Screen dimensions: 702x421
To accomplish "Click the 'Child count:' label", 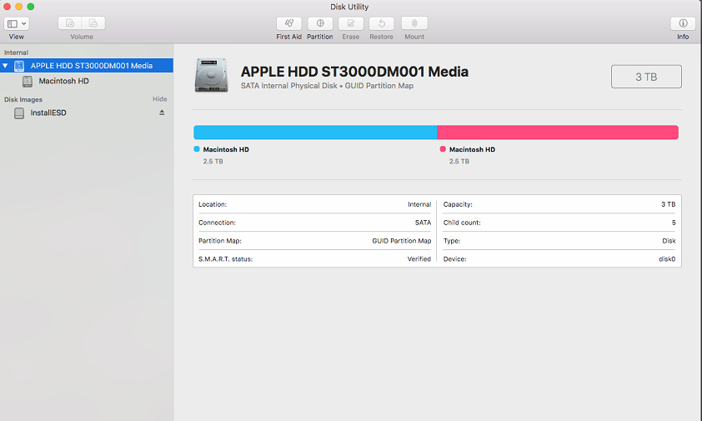I will click(462, 223).
